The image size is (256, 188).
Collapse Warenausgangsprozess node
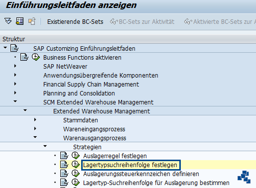click(35, 137)
